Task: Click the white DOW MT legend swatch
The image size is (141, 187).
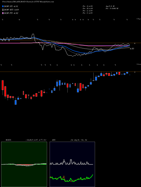Action: pos(3,10)
